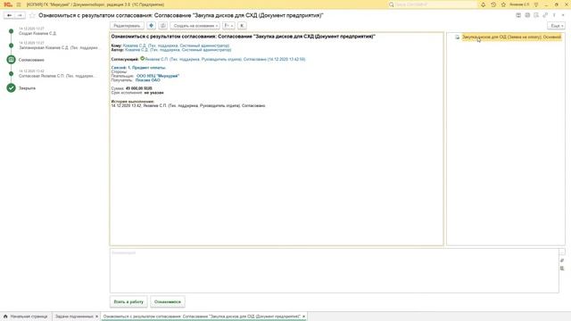
Task: Click the execution history line dated 13:42
Action: tap(188, 105)
